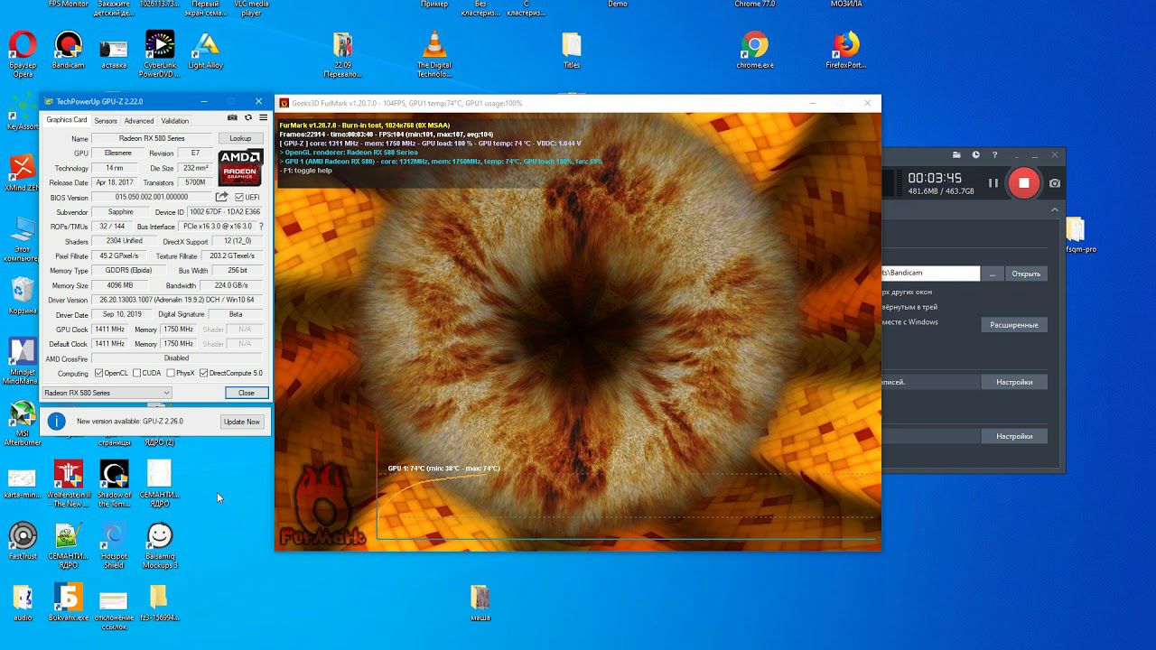Screen dimensions: 1156x650
Task: Open Bandicam help question mark icon
Action: [995, 155]
